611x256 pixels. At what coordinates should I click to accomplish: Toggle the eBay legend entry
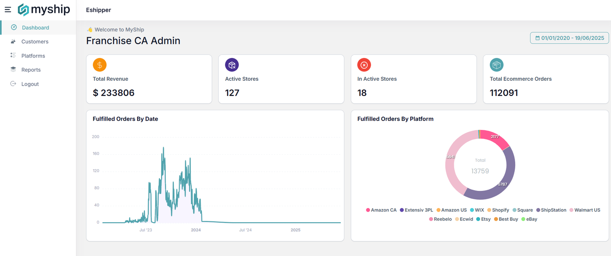[x=529, y=219]
